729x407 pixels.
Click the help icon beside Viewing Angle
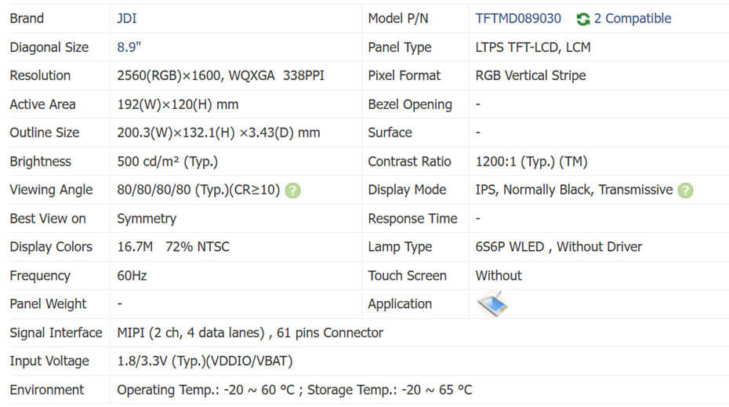(x=292, y=190)
